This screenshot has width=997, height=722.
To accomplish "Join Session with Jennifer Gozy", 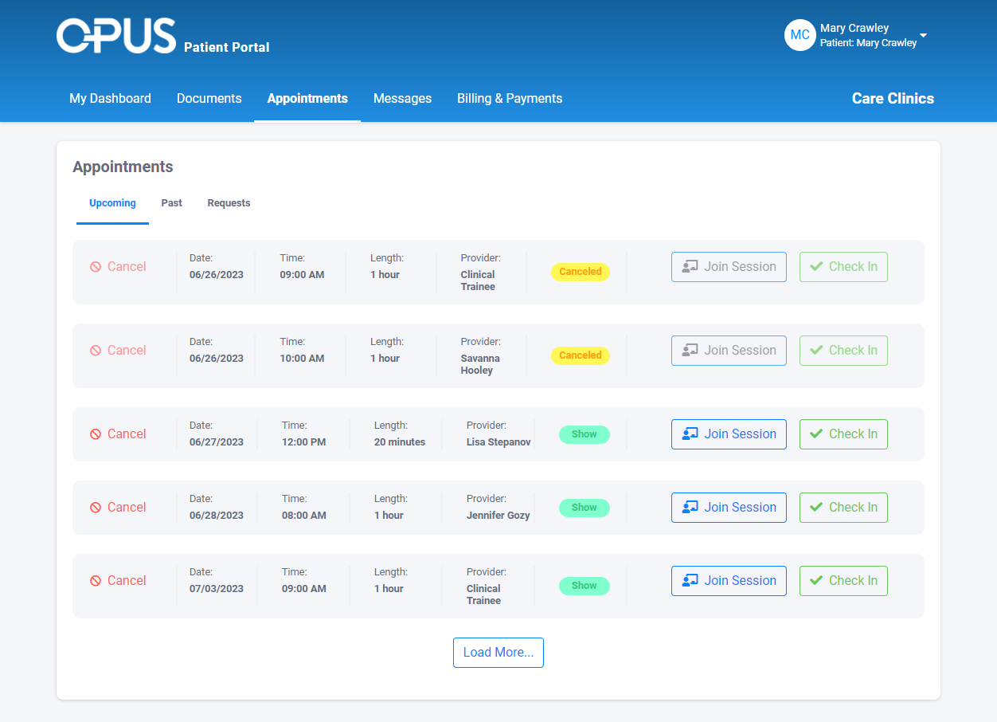I will [729, 508].
